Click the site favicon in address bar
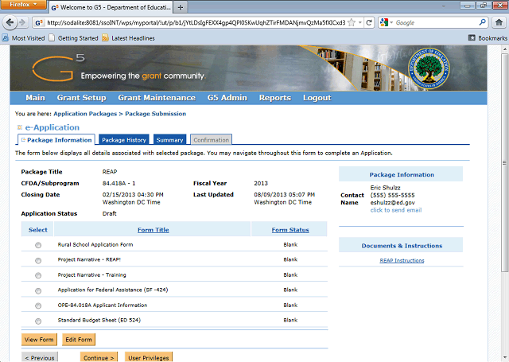509x362 pixels. pos(39,23)
